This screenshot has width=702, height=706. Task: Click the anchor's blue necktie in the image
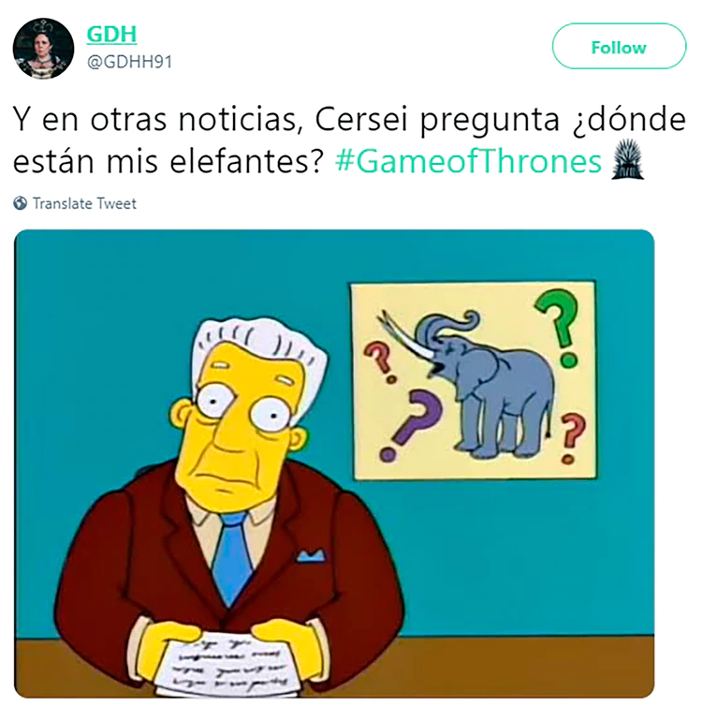coord(233,558)
